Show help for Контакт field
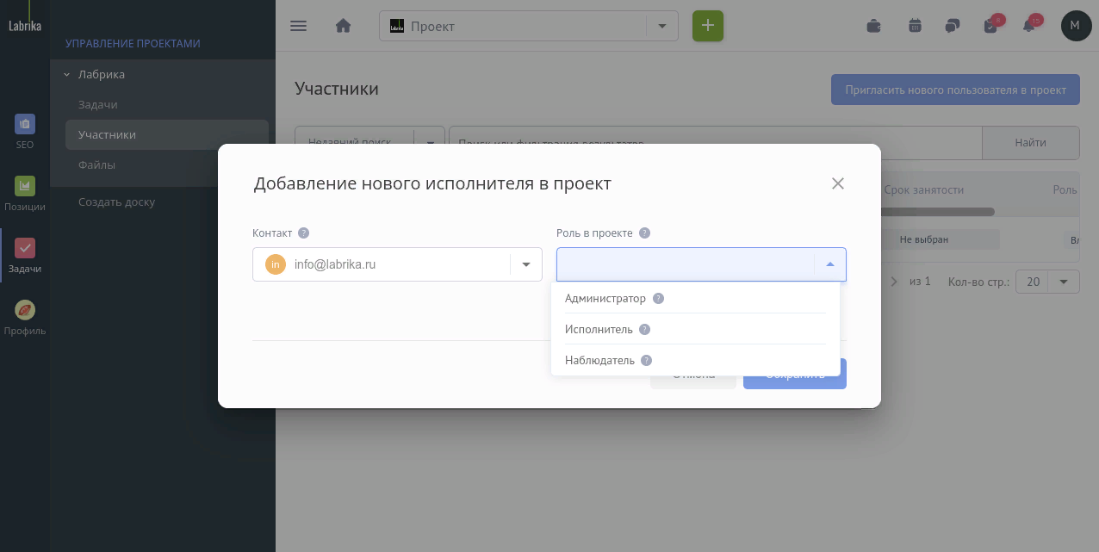Screen dimensions: 1099x552 pyautogui.click(x=303, y=233)
